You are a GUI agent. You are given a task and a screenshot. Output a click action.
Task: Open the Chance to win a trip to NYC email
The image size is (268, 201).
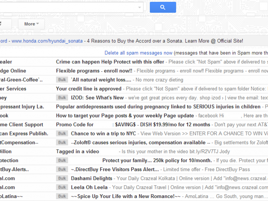(x=104, y=134)
